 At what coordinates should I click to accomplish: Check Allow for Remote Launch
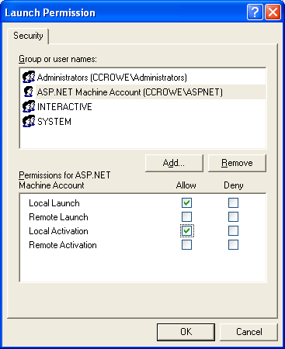(186, 217)
